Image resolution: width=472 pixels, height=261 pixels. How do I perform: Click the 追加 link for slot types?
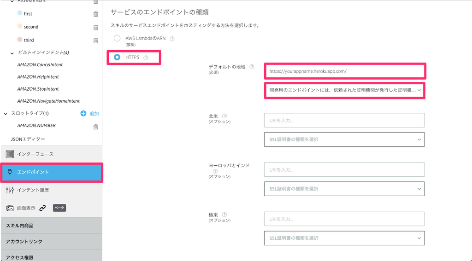pyautogui.click(x=94, y=114)
